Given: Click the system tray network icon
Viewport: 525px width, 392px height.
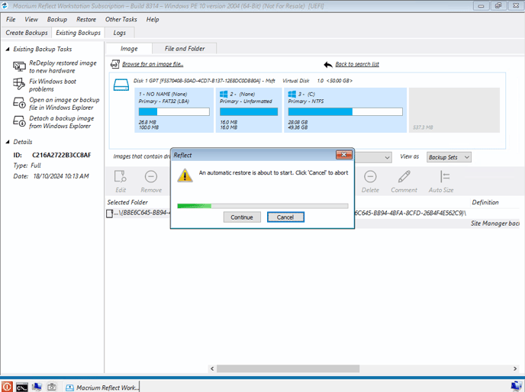Looking at the screenshot, I should pyautogui.click(x=516, y=387).
